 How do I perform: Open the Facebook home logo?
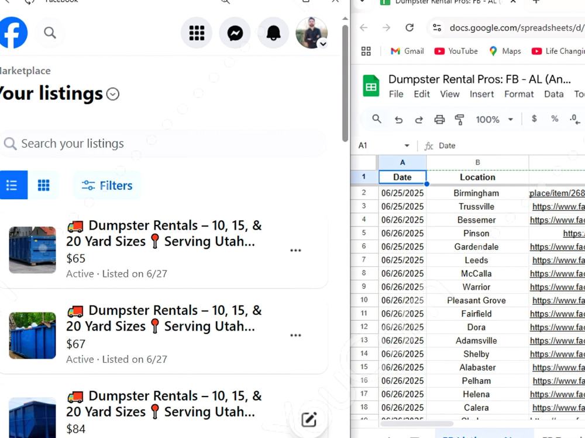point(13,33)
